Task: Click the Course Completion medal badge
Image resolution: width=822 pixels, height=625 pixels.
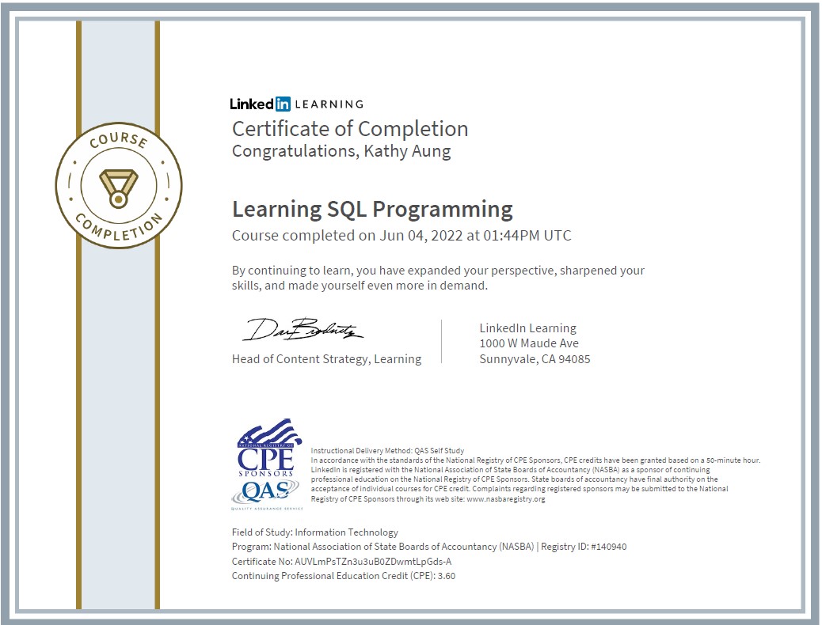Action: point(119,185)
